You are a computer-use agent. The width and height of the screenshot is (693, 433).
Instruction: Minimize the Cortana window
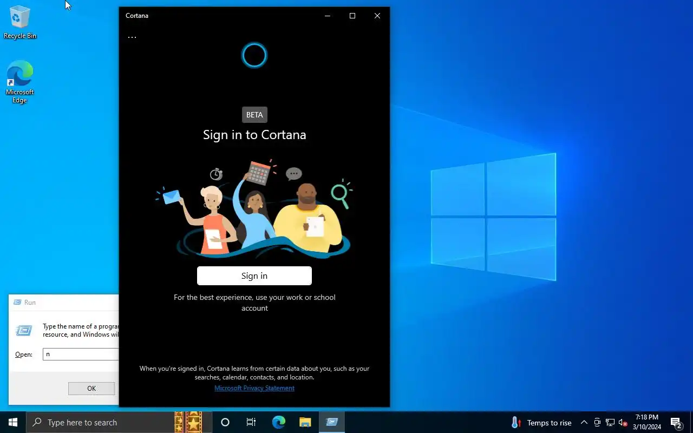(x=328, y=16)
